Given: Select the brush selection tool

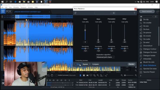Looking at the screenshot, I should [94, 75].
